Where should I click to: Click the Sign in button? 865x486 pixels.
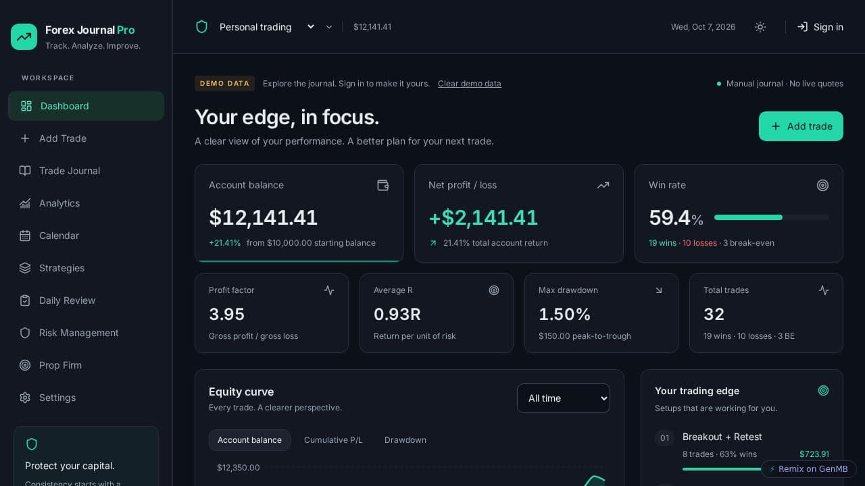(820, 27)
